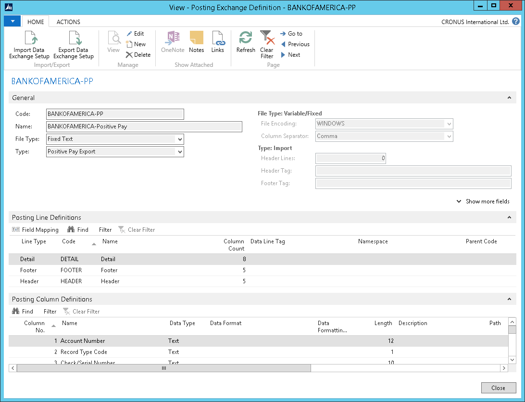Go to Previous record
Image resolution: width=525 pixels, height=402 pixels.
295,44
